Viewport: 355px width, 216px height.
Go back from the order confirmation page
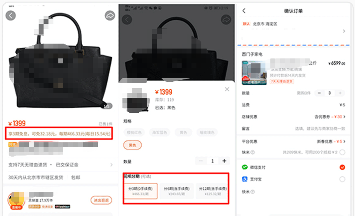point(244,11)
